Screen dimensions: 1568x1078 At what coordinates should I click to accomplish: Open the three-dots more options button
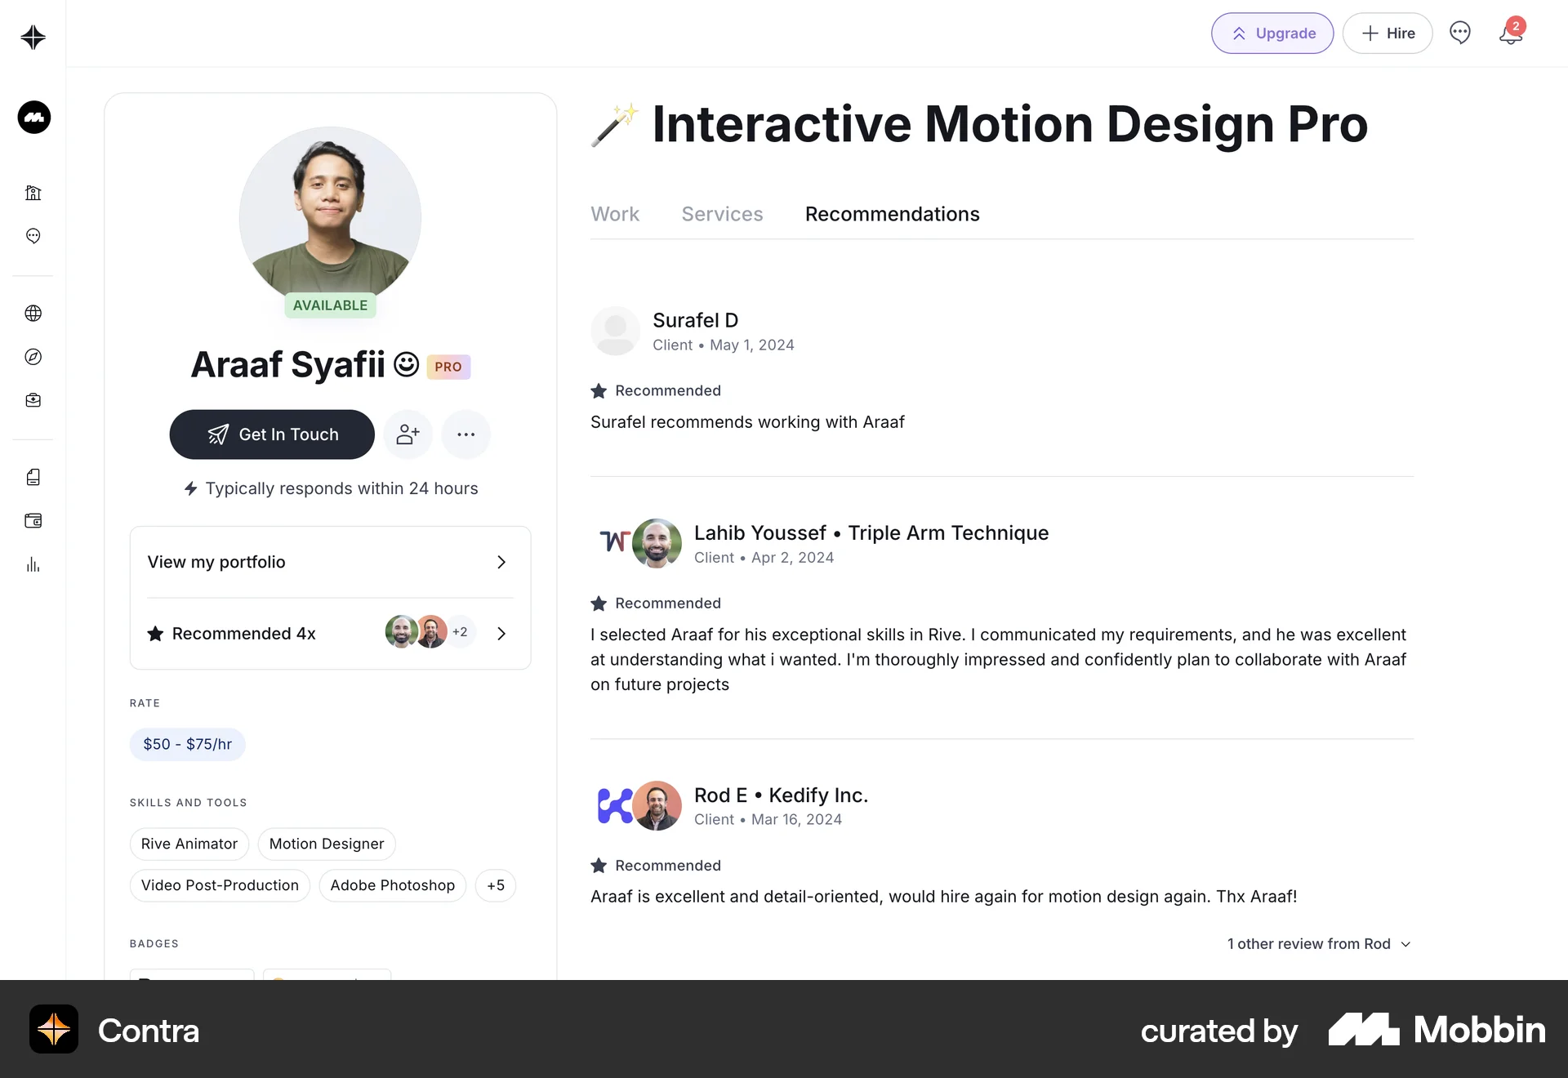coord(465,434)
